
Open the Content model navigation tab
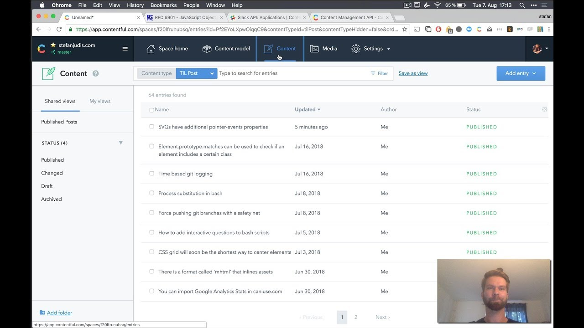tap(226, 49)
